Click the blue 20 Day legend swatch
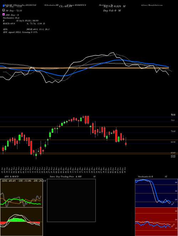Viewport: 178px width, 236px height. click(4, 6)
